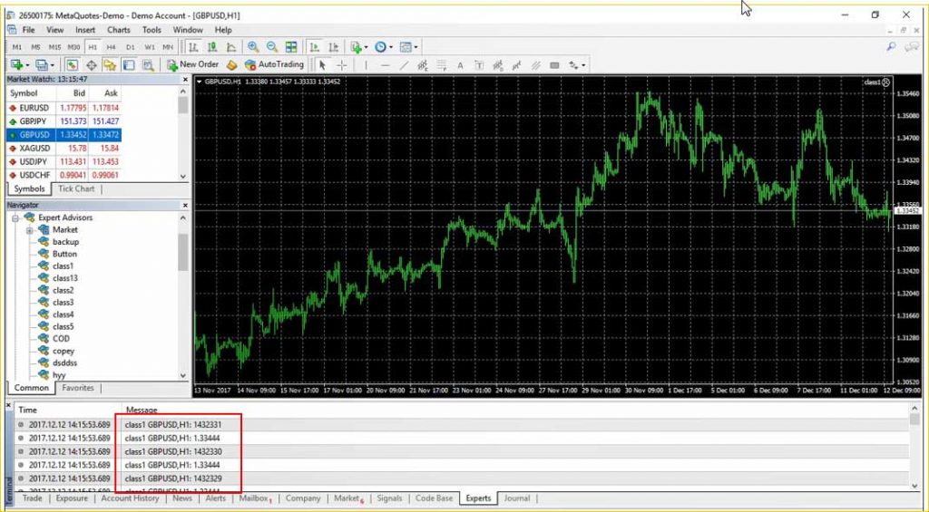
Task: Toggle the MN monthly timeframe button
Action: (x=168, y=47)
